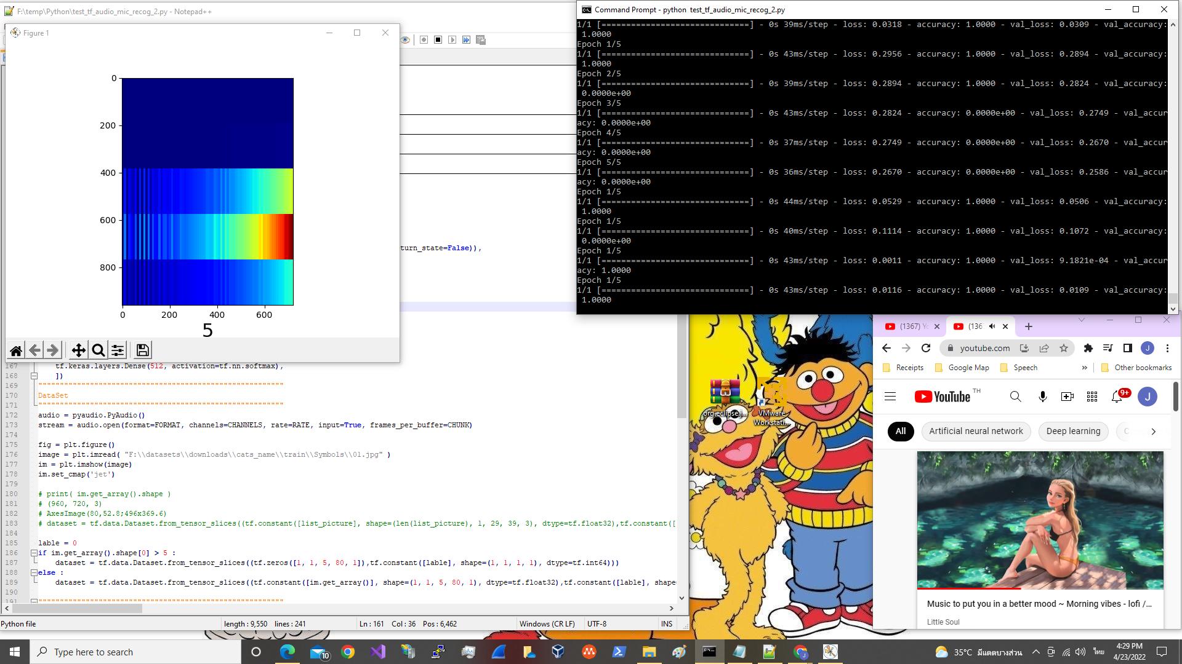The height and width of the screenshot is (664, 1182).
Task: Save the figure with floppy disk icon
Action: click(143, 350)
